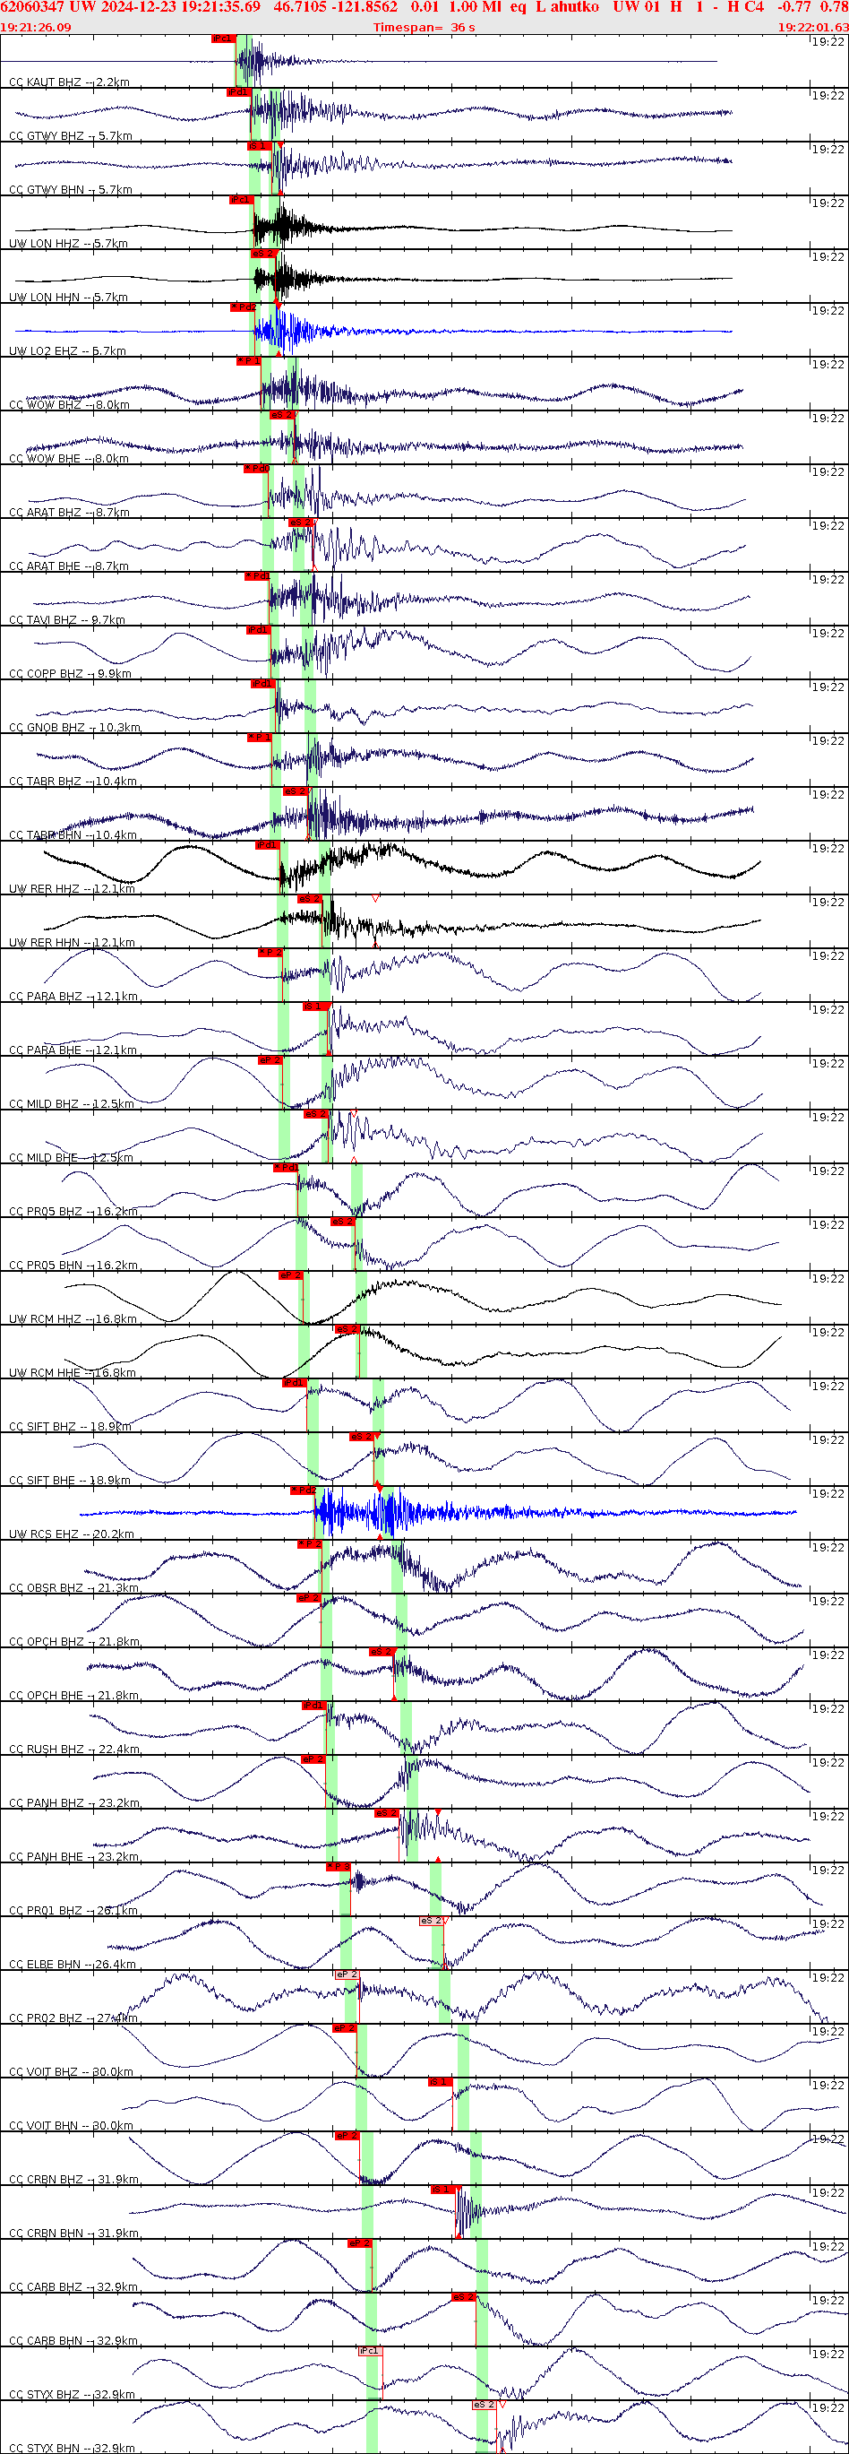
Task: Select the CC GNOB BHZ -- 10.3km label
Action: [74, 728]
